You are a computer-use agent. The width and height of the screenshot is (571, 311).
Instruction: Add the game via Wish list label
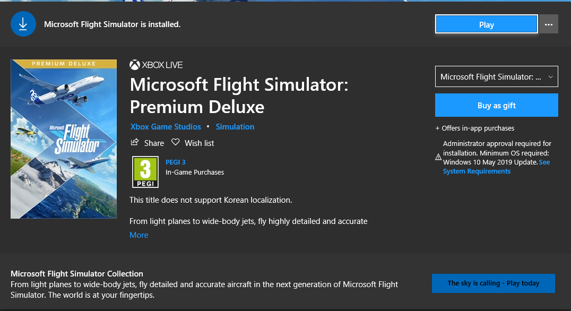199,143
